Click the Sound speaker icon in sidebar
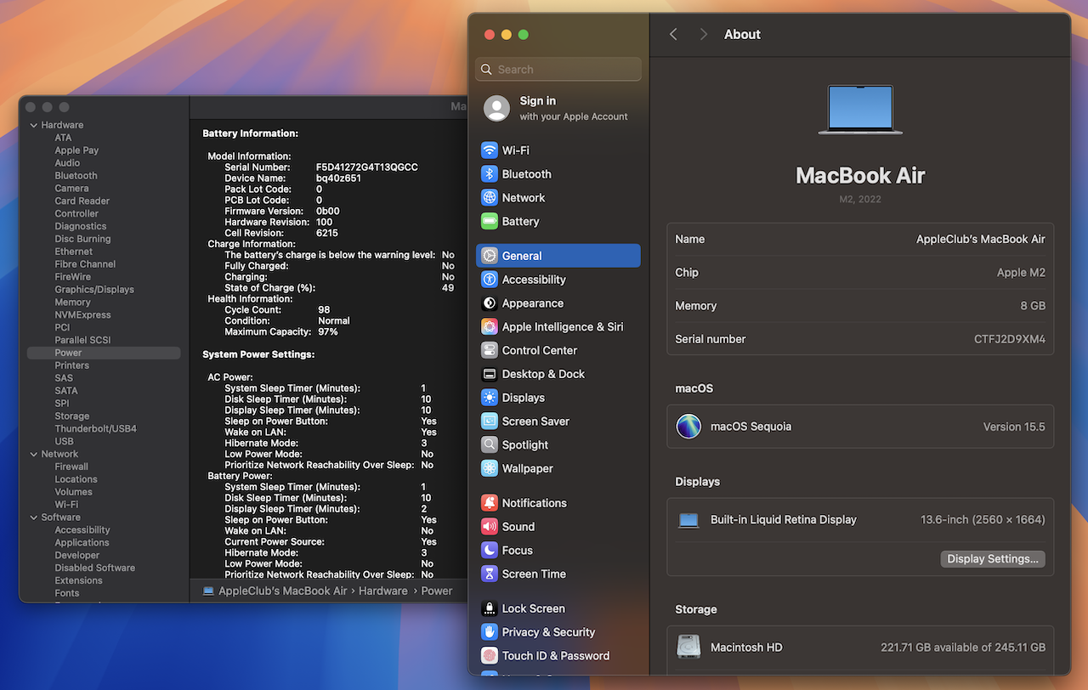This screenshot has height=690, width=1088. coord(489,527)
